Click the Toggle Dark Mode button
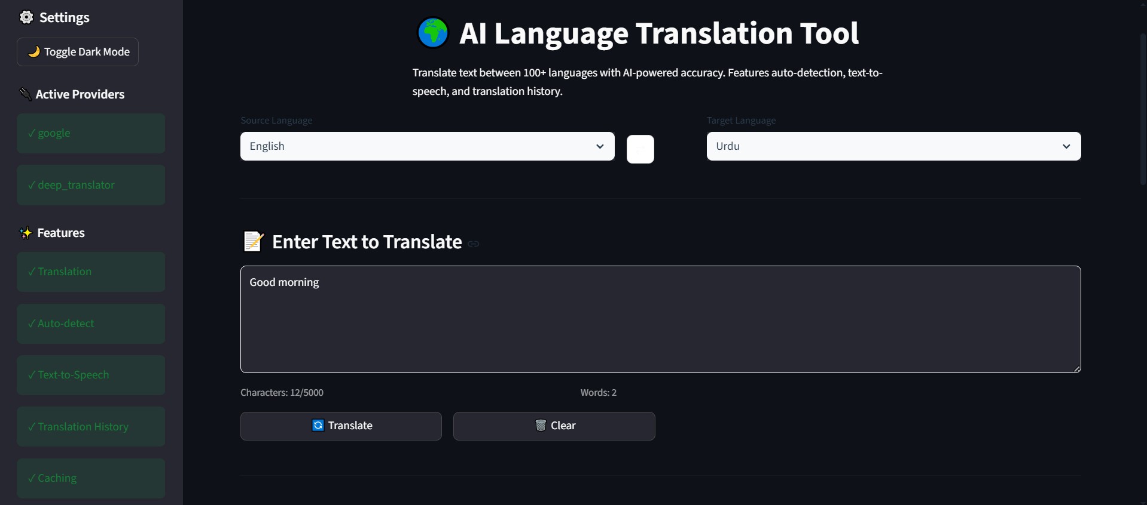1147x505 pixels. [78, 52]
